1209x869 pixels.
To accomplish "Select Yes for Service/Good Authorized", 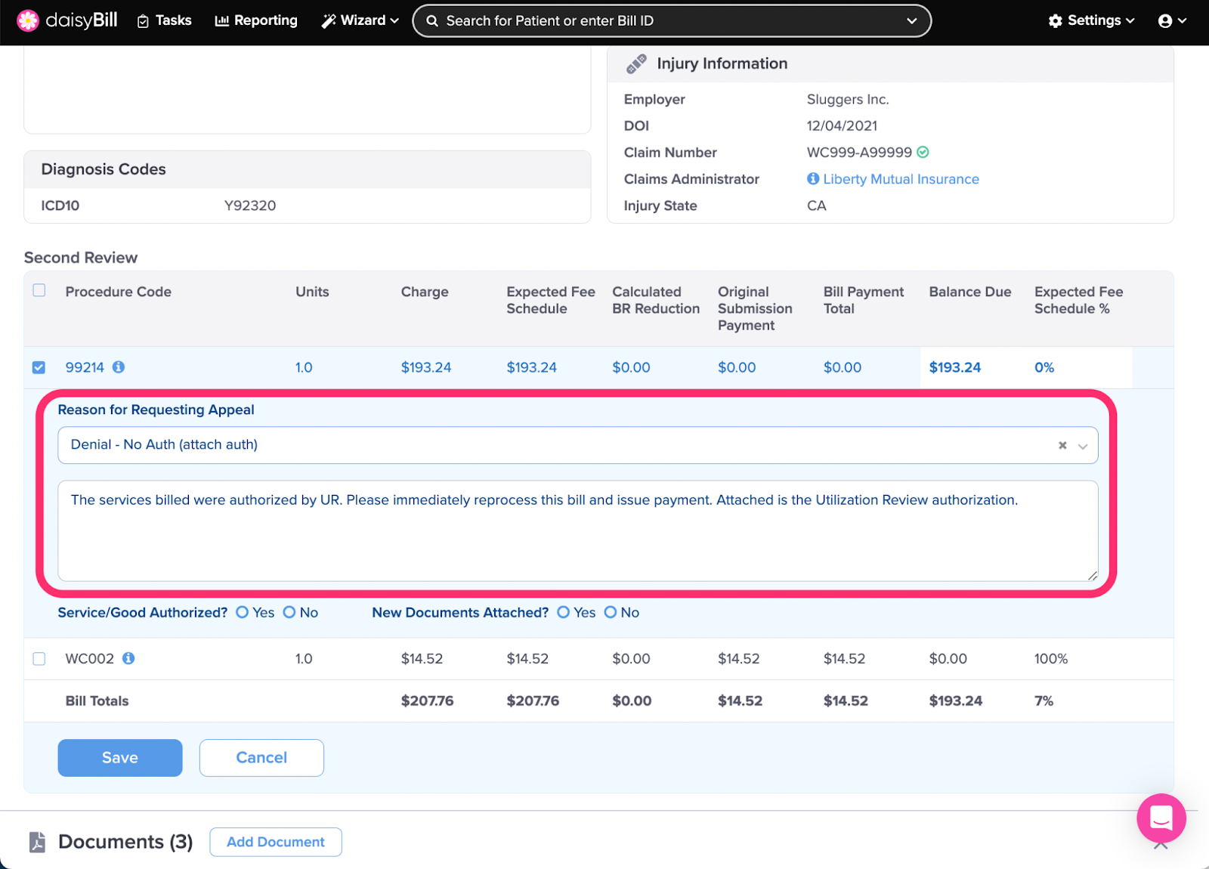I will click(243, 613).
